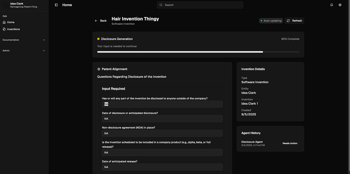Open settings gear icon

pyautogui.click(x=340, y=5)
